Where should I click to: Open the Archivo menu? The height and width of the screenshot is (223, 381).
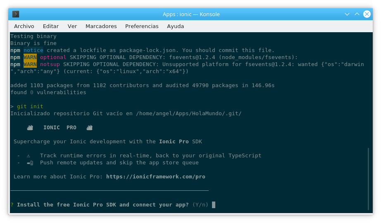(x=24, y=26)
